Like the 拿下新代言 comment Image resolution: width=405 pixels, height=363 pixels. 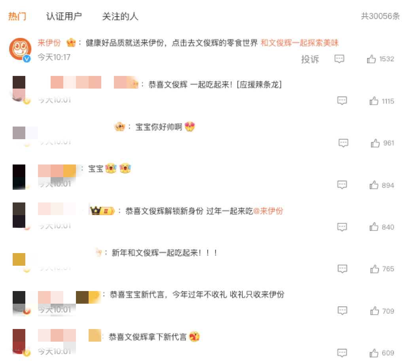[x=374, y=353]
